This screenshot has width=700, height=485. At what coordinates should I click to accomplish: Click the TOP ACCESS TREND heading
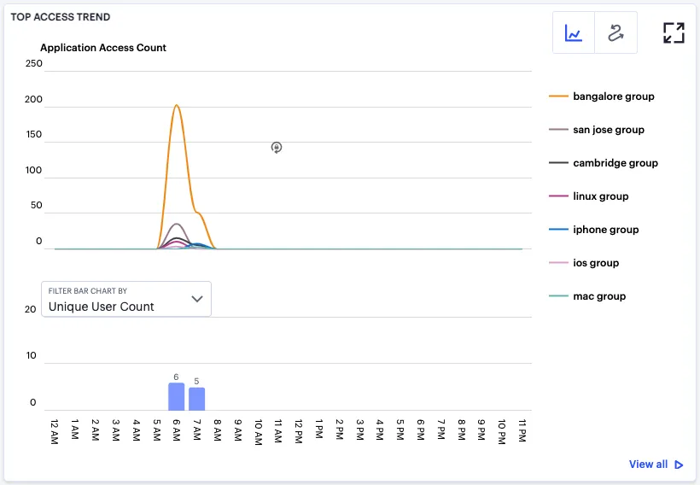61,17
